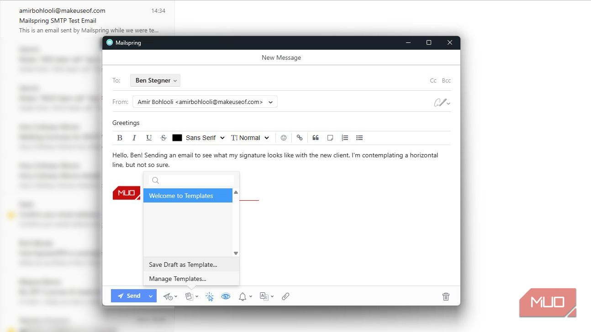Image resolution: width=591 pixels, height=332 pixels.
Task: Click the template list scroll-up arrow
Action: click(236, 192)
